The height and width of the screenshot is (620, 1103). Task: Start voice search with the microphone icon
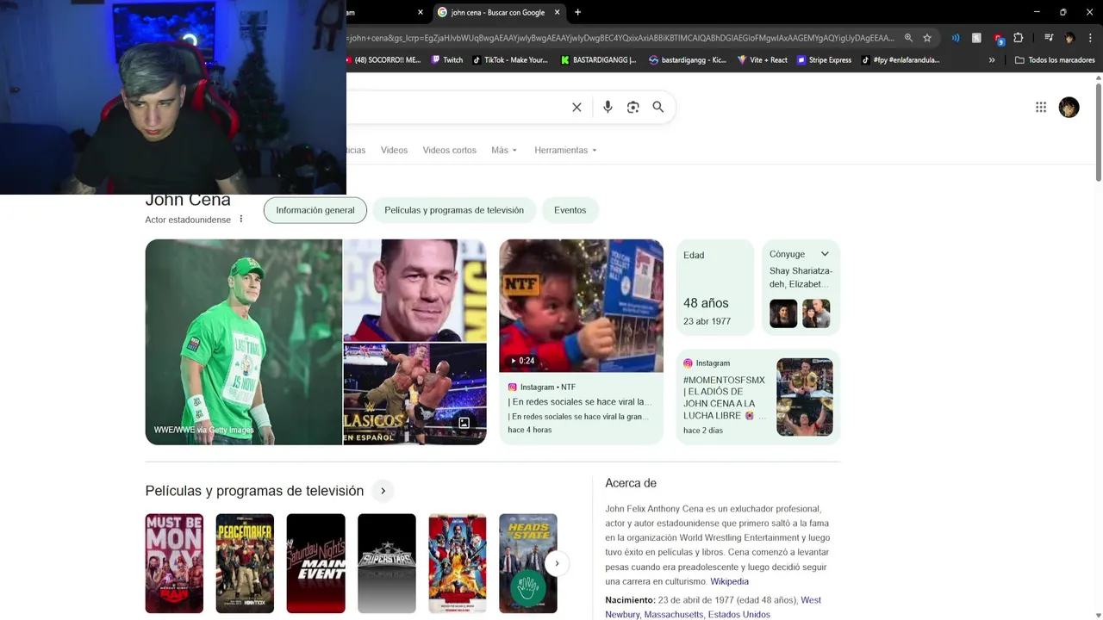pos(608,107)
